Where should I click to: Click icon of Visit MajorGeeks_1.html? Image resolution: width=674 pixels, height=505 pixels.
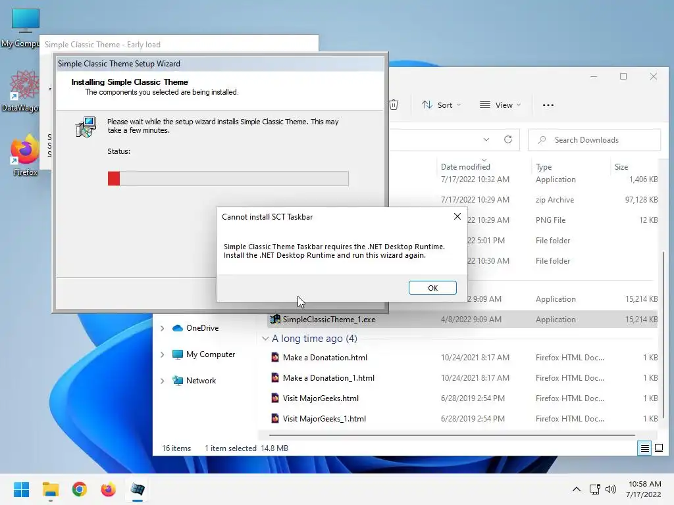pyautogui.click(x=274, y=419)
